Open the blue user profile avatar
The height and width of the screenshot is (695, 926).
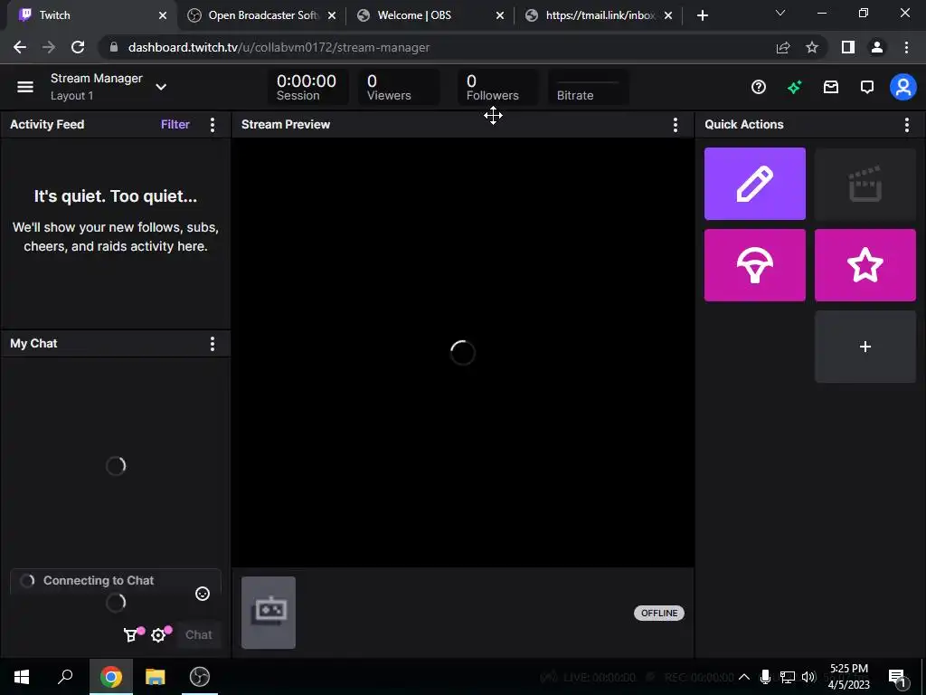point(903,88)
